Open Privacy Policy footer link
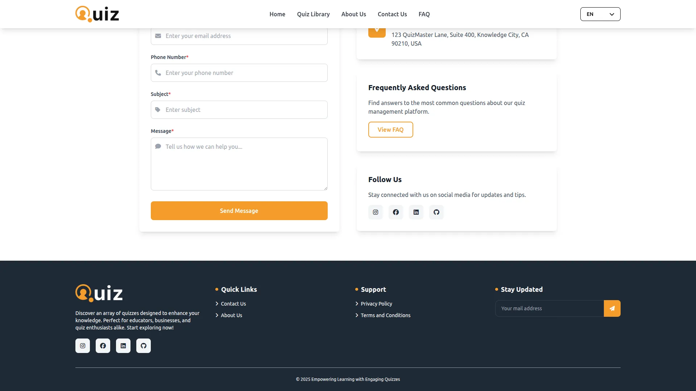Image resolution: width=696 pixels, height=391 pixels. [x=376, y=304]
